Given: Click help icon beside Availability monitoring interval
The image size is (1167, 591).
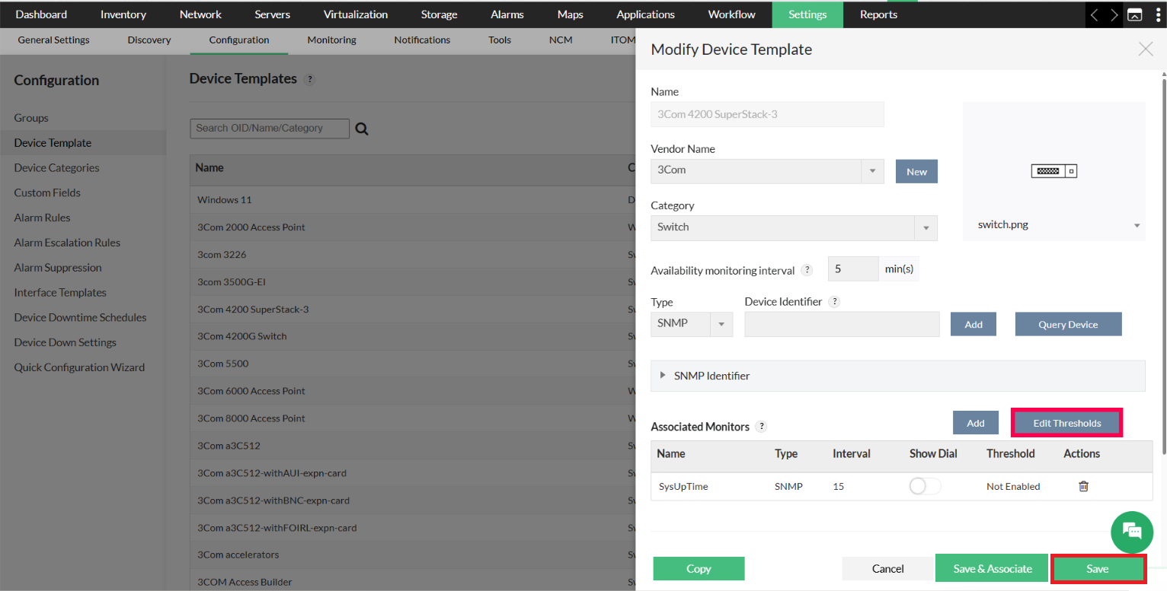Looking at the screenshot, I should pyautogui.click(x=807, y=270).
